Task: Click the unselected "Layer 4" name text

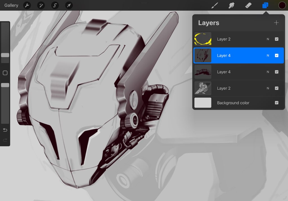Action: pos(224,72)
